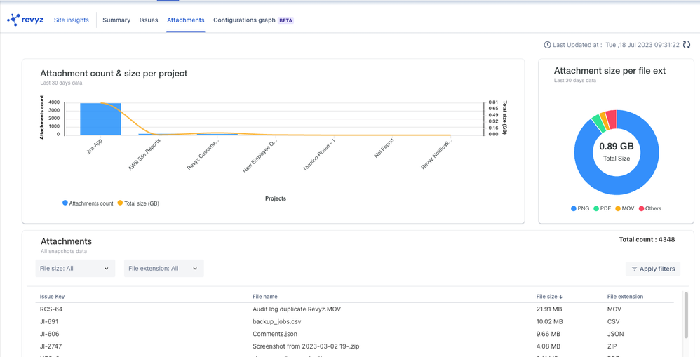Image resolution: width=700 pixels, height=357 pixels.
Task: Toggle the PDF legend entry
Action: click(603, 208)
